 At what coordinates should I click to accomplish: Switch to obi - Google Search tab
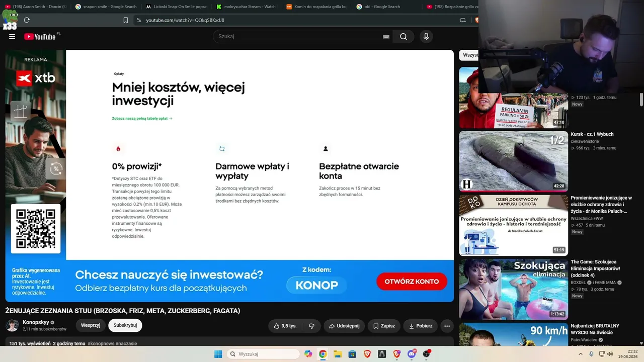(x=386, y=7)
